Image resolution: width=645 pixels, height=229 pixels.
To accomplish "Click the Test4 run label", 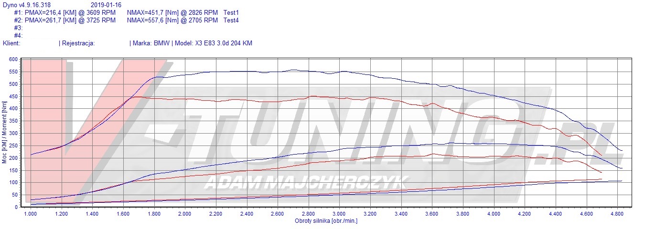I will coord(231,21).
